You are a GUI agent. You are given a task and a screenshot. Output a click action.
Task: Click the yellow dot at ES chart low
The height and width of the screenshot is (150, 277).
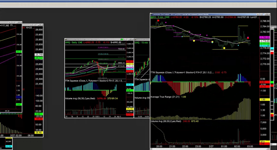point(224,48)
